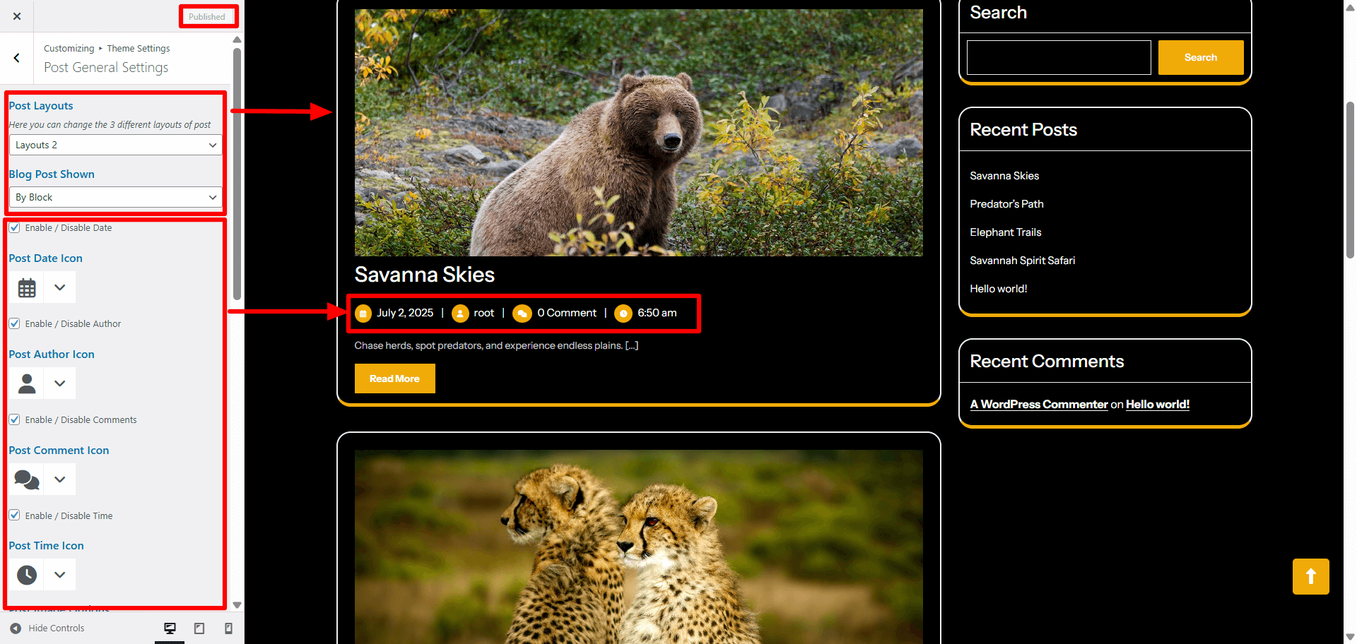The image size is (1357, 644).
Task: Open Hello world! in Recent Posts
Action: (998, 289)
